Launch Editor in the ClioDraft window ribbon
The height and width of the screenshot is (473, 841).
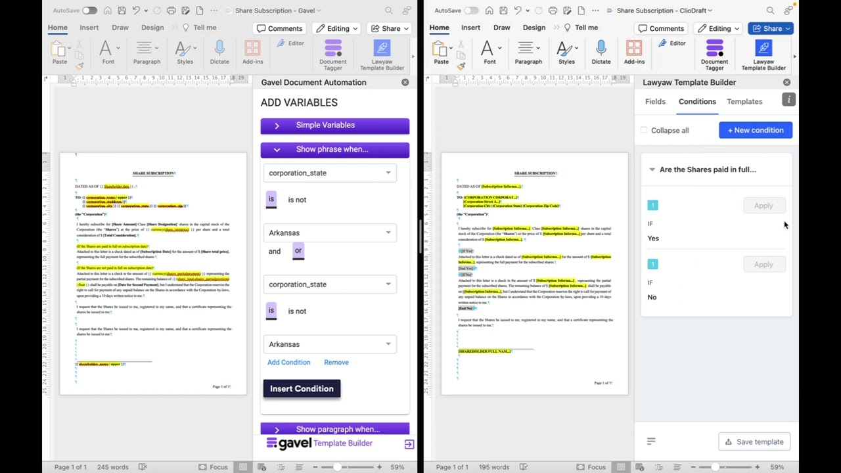pyautogui.click(x=672, y=43)
